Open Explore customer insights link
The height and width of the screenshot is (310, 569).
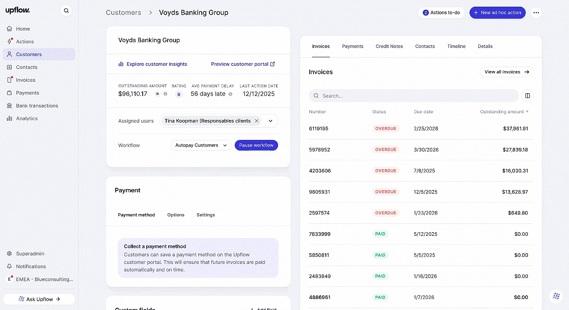point(153,64)
